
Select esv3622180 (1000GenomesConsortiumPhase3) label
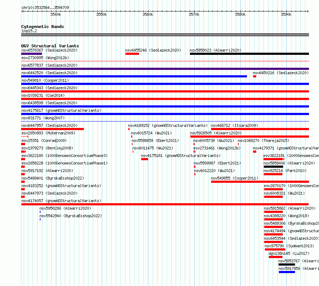[x=65, y=156]
